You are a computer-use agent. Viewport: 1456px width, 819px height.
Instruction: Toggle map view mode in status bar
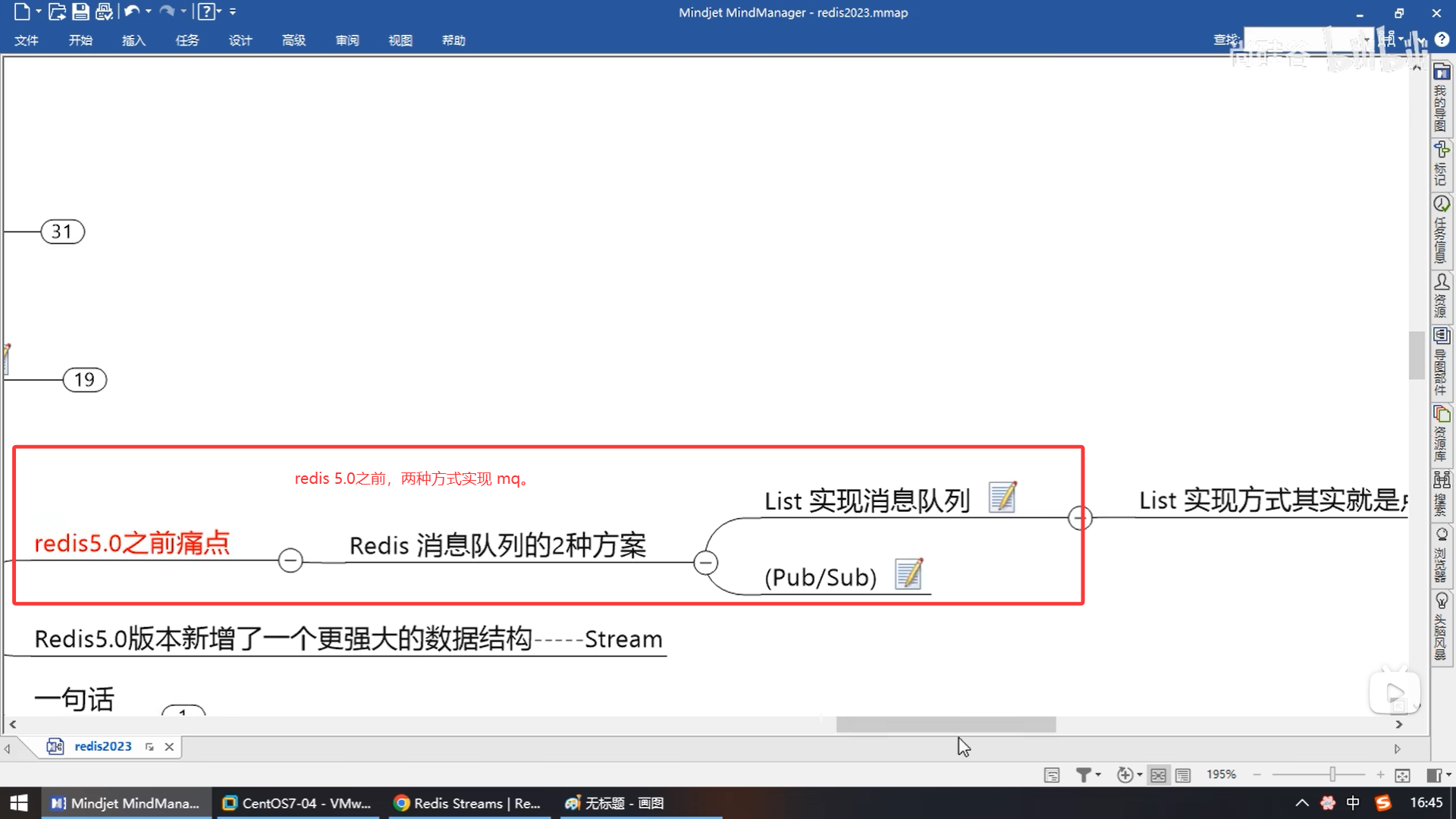pyautogui.click(x=1158, y=775)
